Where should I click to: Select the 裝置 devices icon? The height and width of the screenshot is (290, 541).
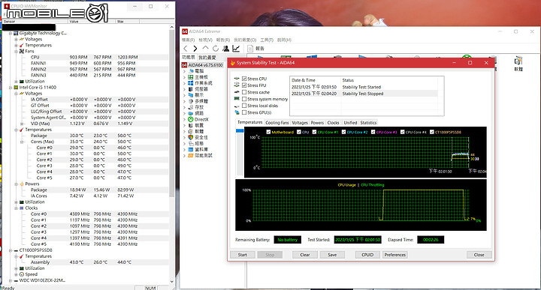pos(190,125)
